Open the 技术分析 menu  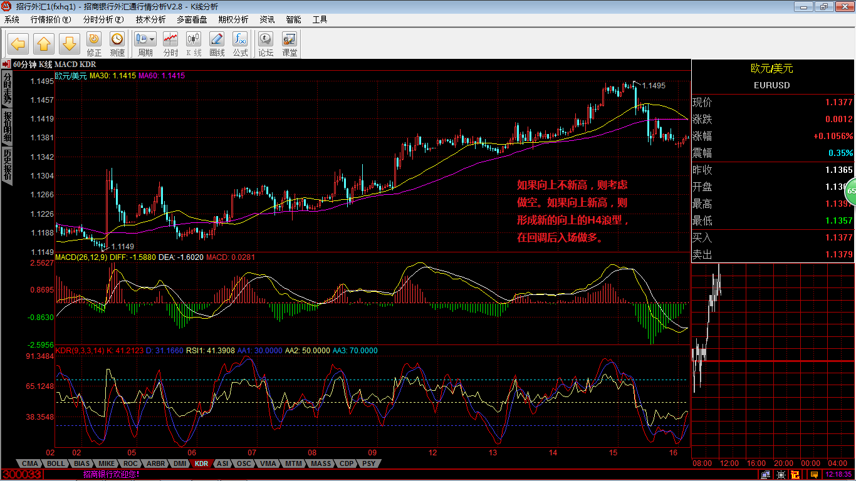(150, 19)
